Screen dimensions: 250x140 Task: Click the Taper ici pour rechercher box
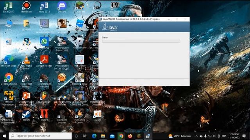click(x=40, y=136)
